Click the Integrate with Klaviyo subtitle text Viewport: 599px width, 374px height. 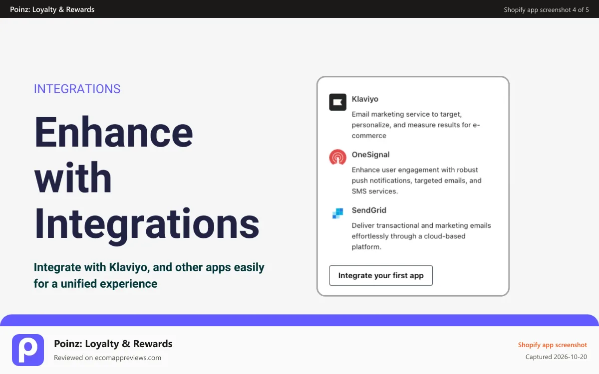pyautogui.click(x=149, y=275)
